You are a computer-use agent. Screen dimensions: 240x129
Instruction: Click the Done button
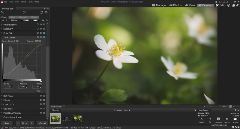25,123
